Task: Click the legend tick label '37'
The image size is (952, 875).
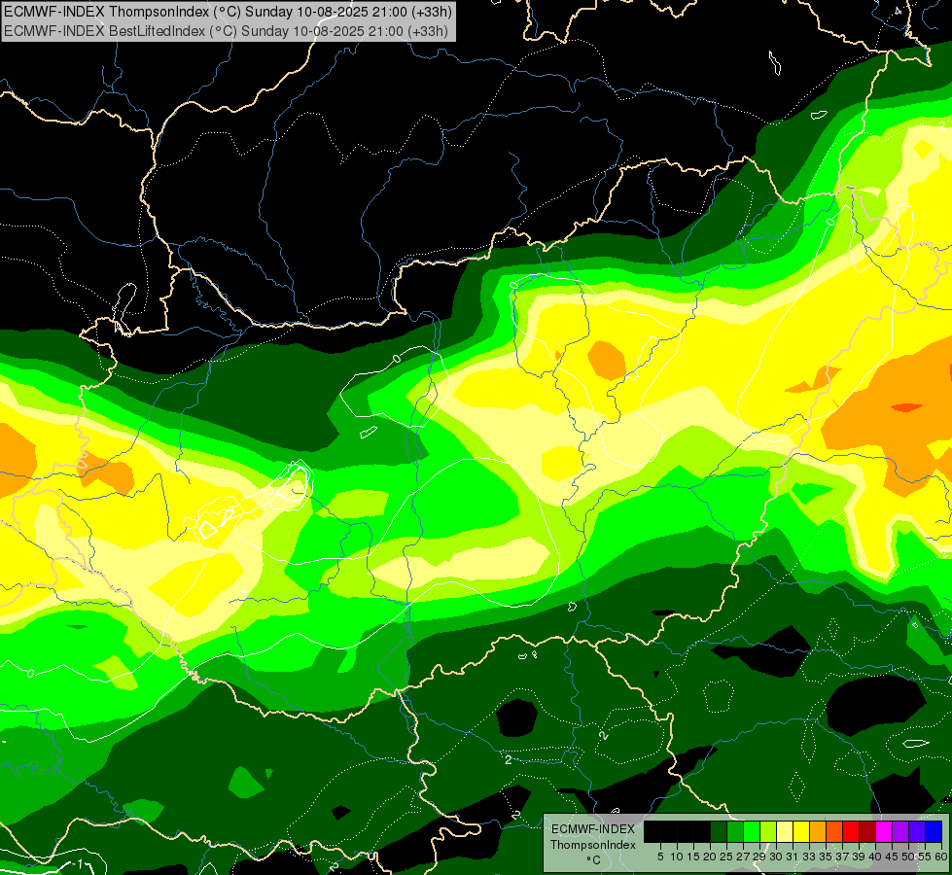Action: pos(842,857)
